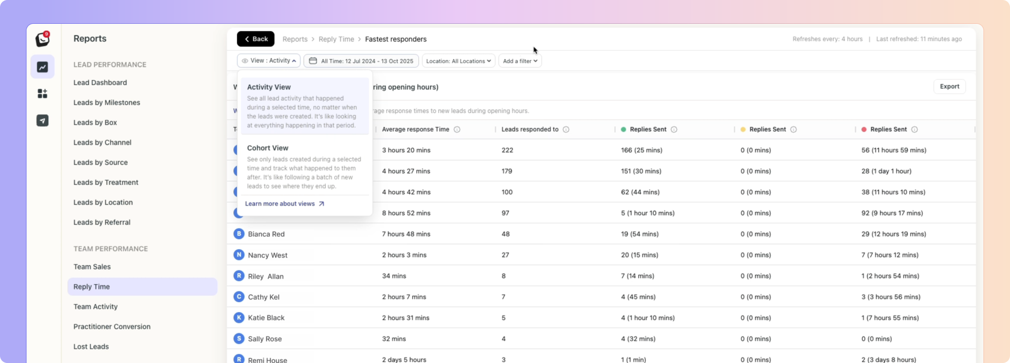Screen dimensions: 1010x363
Task: Click the Back button
Action: (256, 39)
